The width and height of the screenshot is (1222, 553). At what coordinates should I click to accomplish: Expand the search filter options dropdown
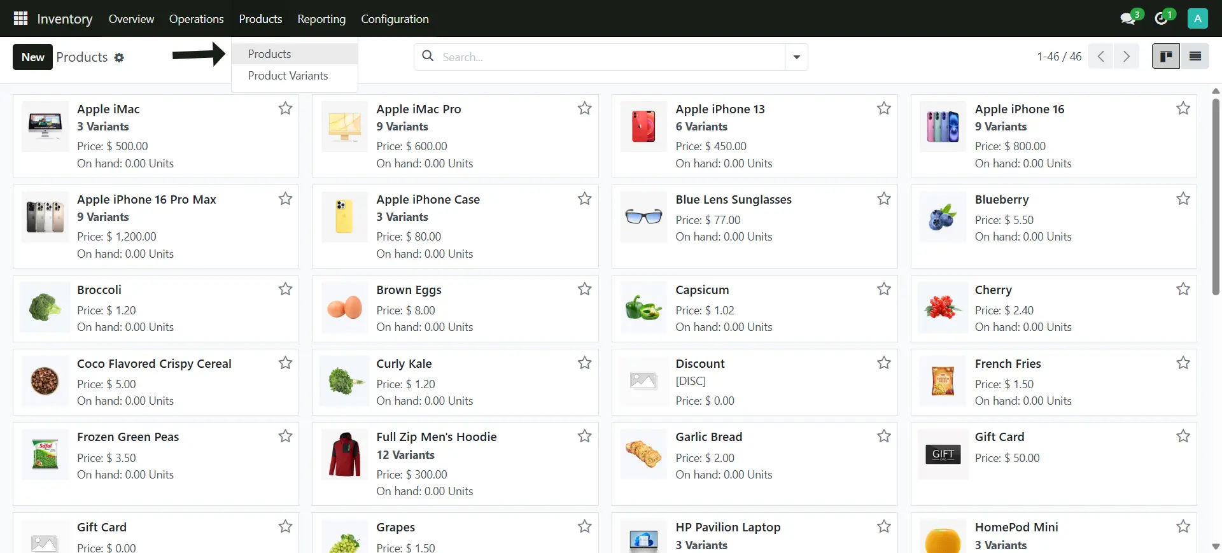(x=796, y=57)
